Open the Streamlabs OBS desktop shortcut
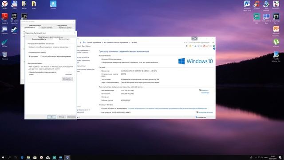Screen dimensions: 284x160 tap(256, 19)
